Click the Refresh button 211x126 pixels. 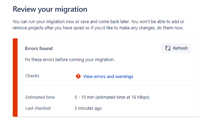click(176, 48)
